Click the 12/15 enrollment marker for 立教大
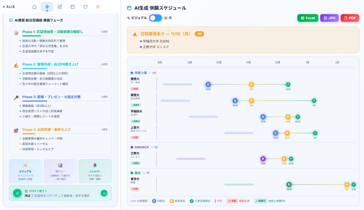Image resolution: width=364 pixels, height=210 pixels. click(x=291, y=159)
